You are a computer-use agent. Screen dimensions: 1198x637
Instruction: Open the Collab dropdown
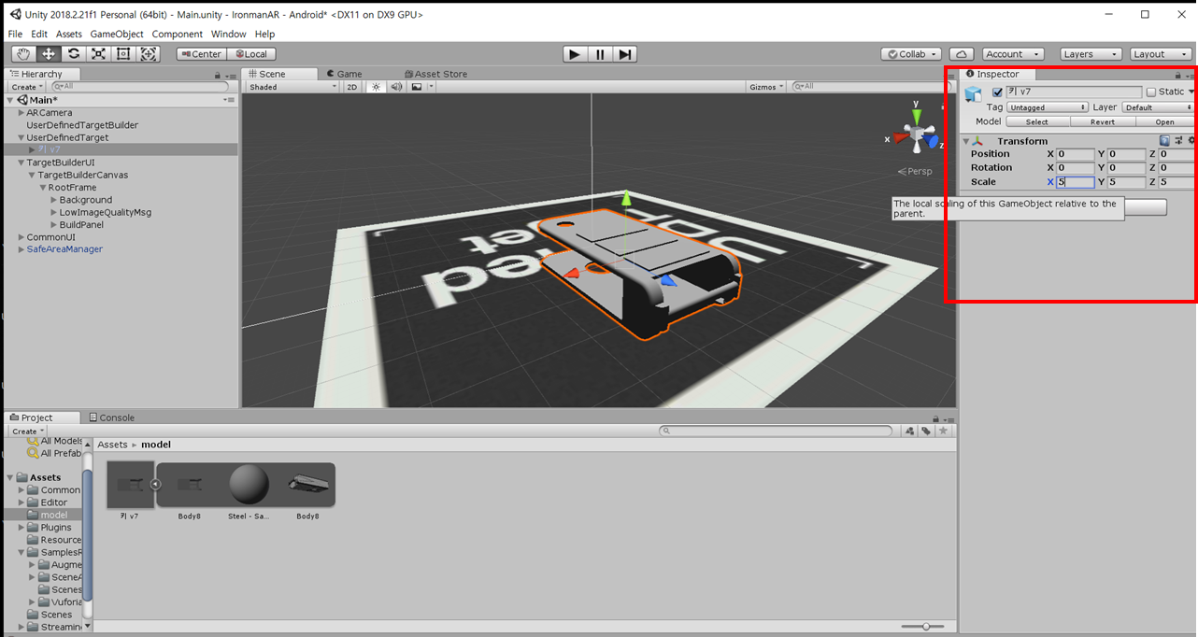[x=911, y=54]
